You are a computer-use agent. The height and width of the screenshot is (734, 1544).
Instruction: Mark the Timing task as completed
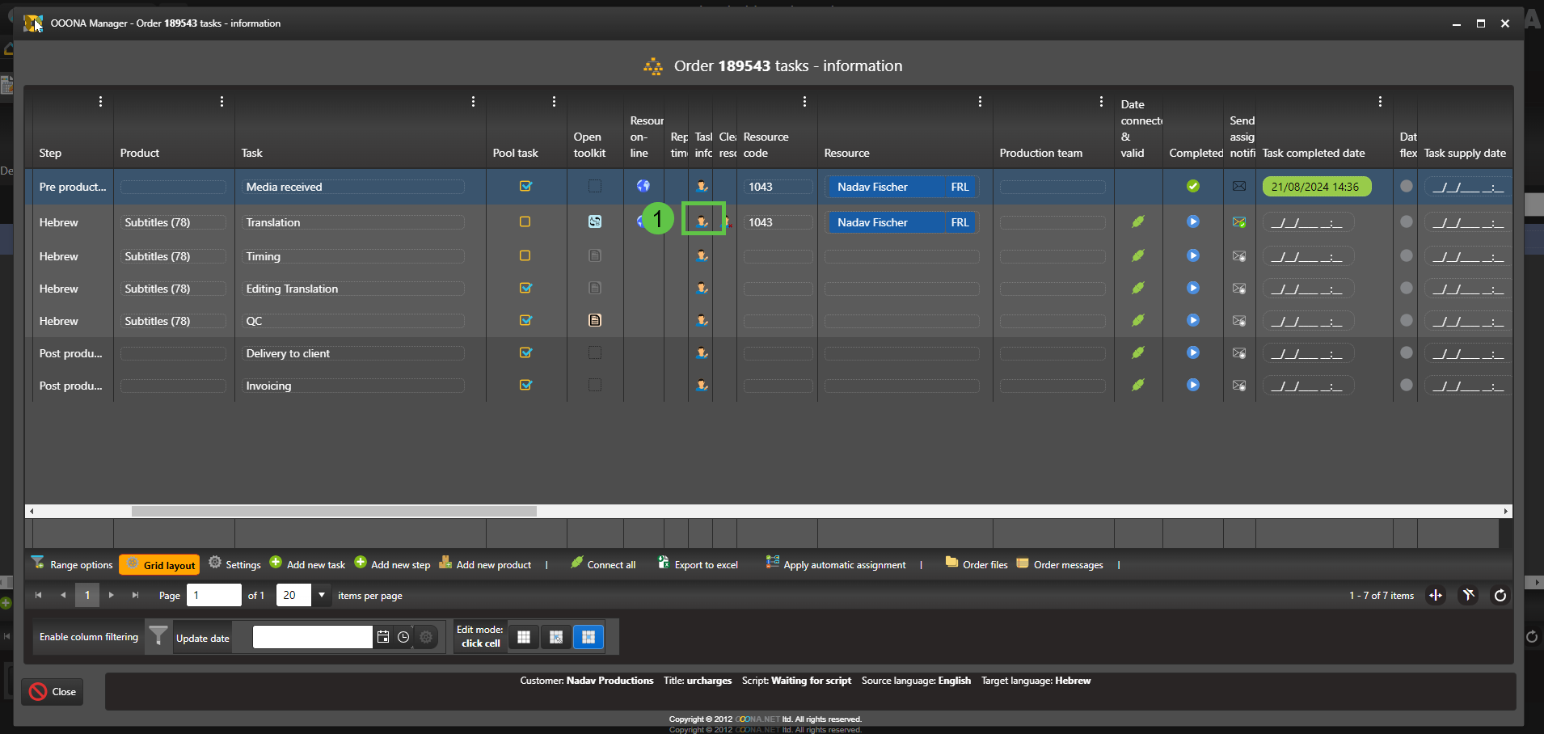coord(1192,256)
